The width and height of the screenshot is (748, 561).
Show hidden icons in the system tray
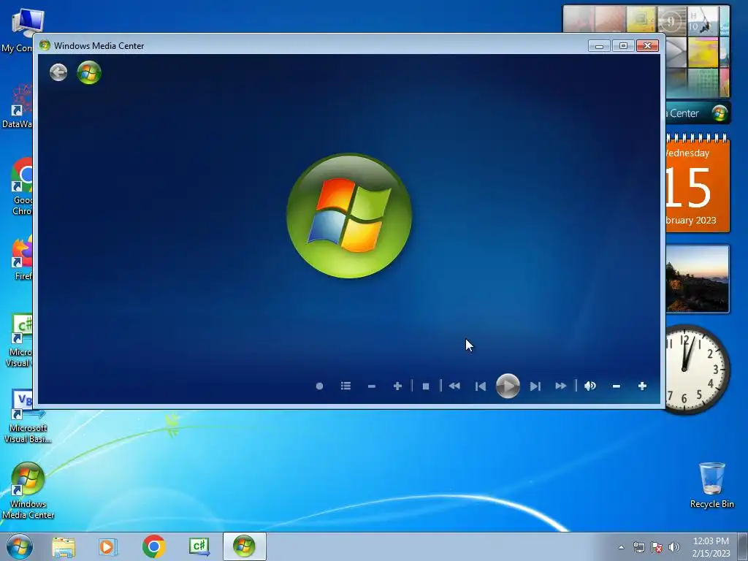coord(621,547)
